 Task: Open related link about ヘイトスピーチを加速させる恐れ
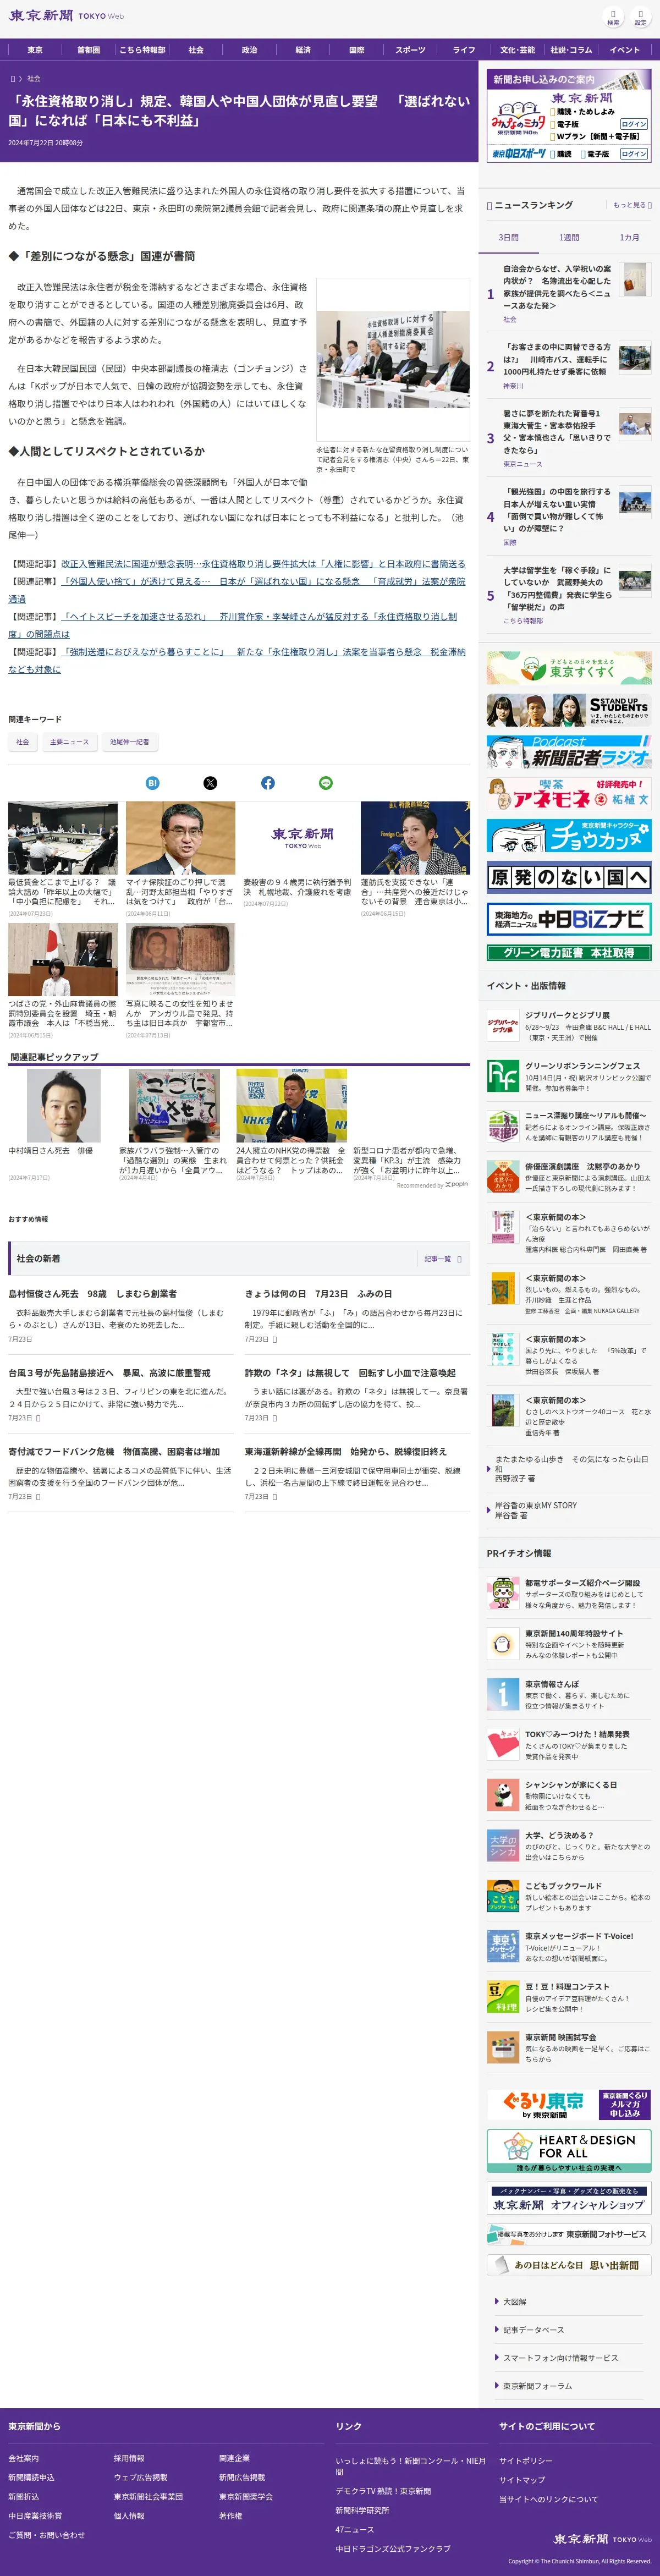(233, 625)
